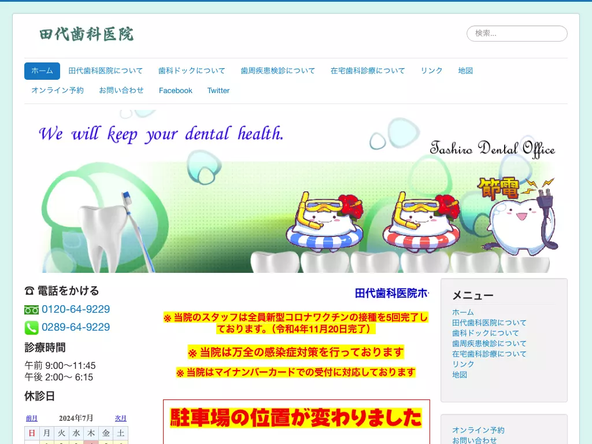Click the 駐車場の位置が変わりました notice heading
592x444 pixels.
pos(297,418)
